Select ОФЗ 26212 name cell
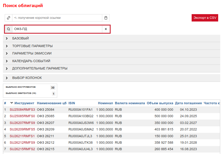This screenshot has height=154, width=222. click(x=46, y=143)
